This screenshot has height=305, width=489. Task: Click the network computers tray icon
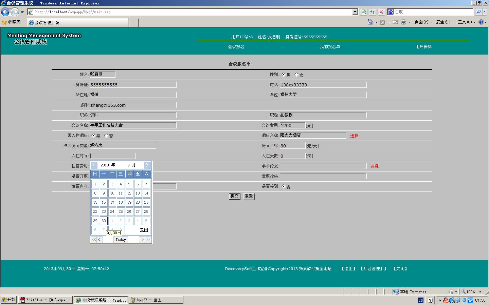pyautogui.click(x=458, y=300)
